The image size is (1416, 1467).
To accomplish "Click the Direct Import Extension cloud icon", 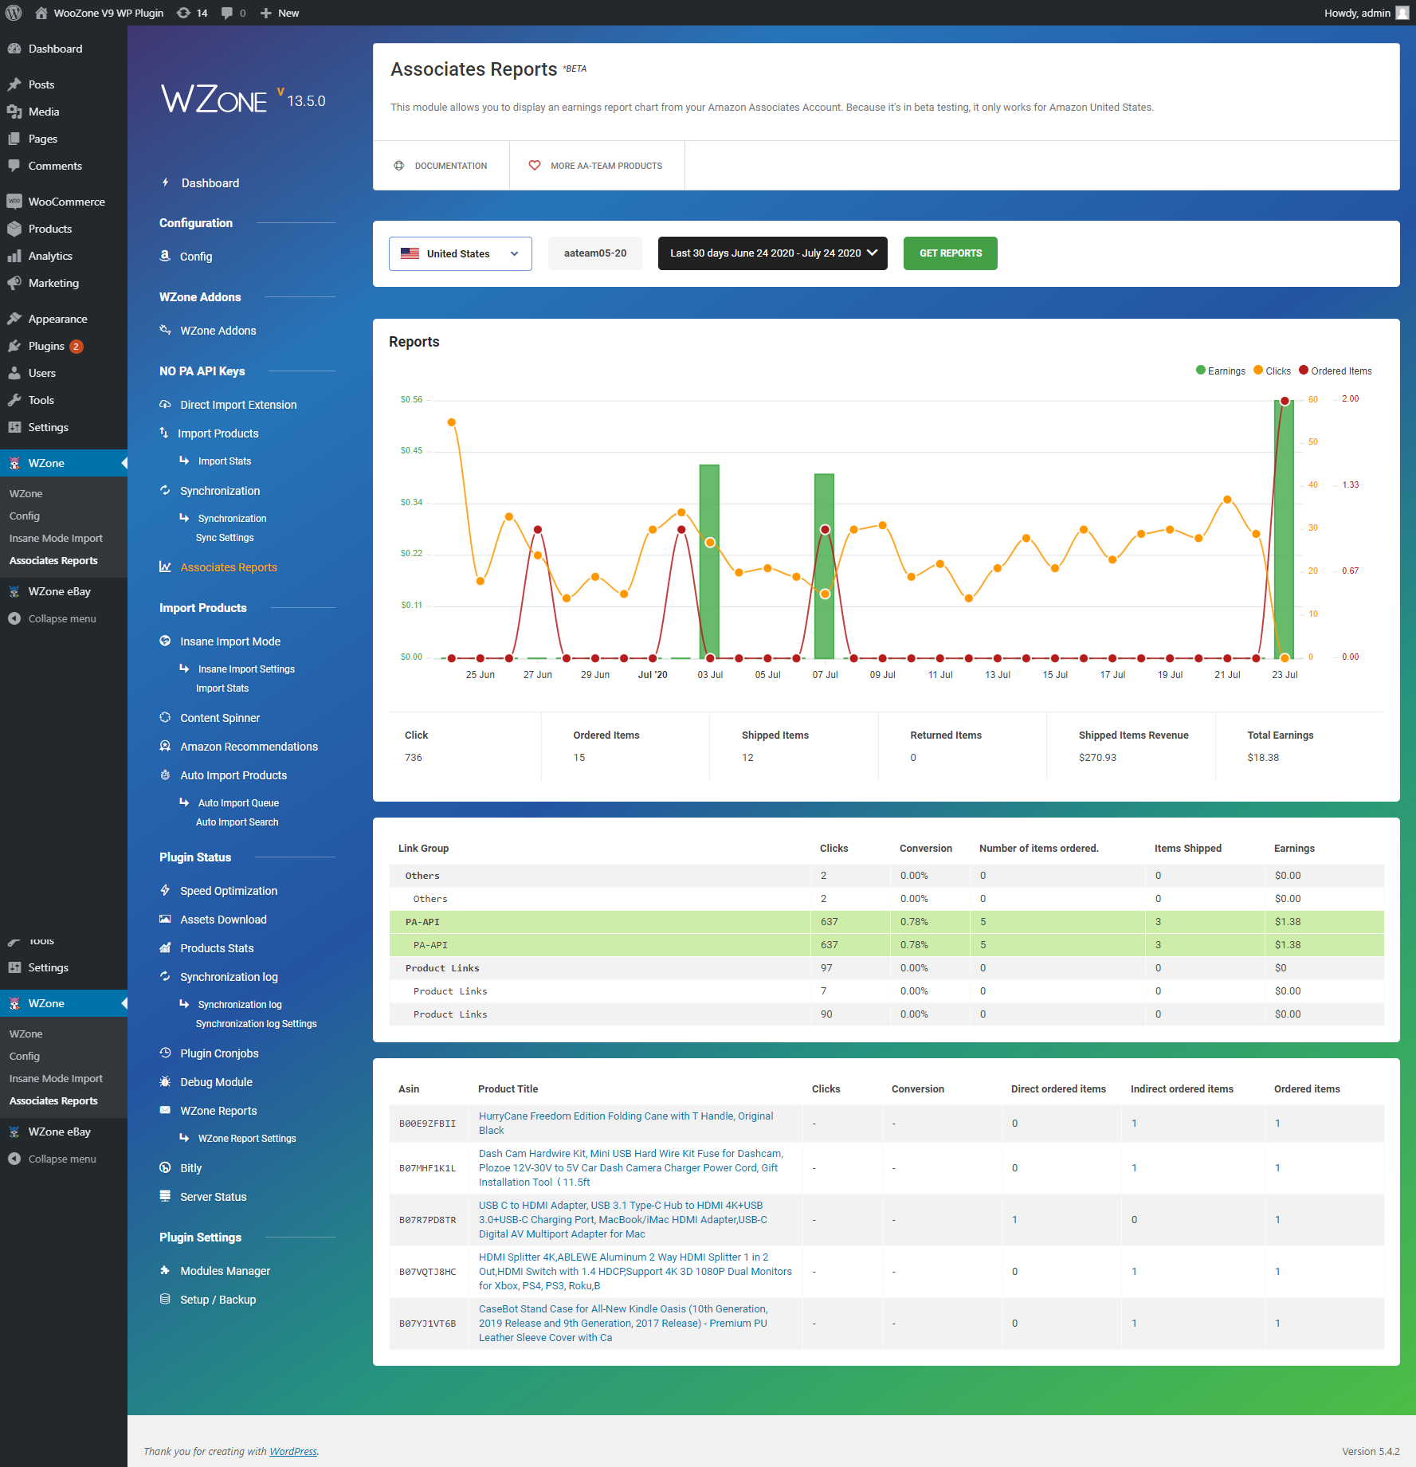I will (x=165, y=404).
